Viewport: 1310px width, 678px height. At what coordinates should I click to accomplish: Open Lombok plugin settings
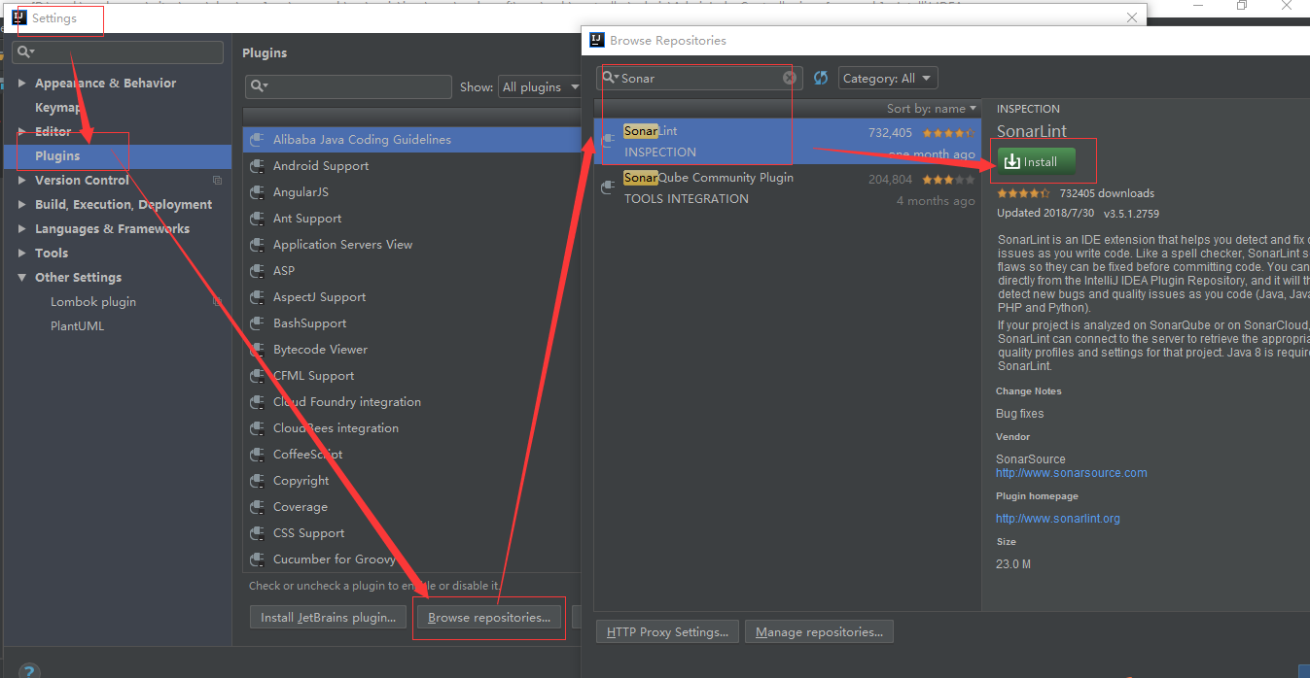click(93, 301)
